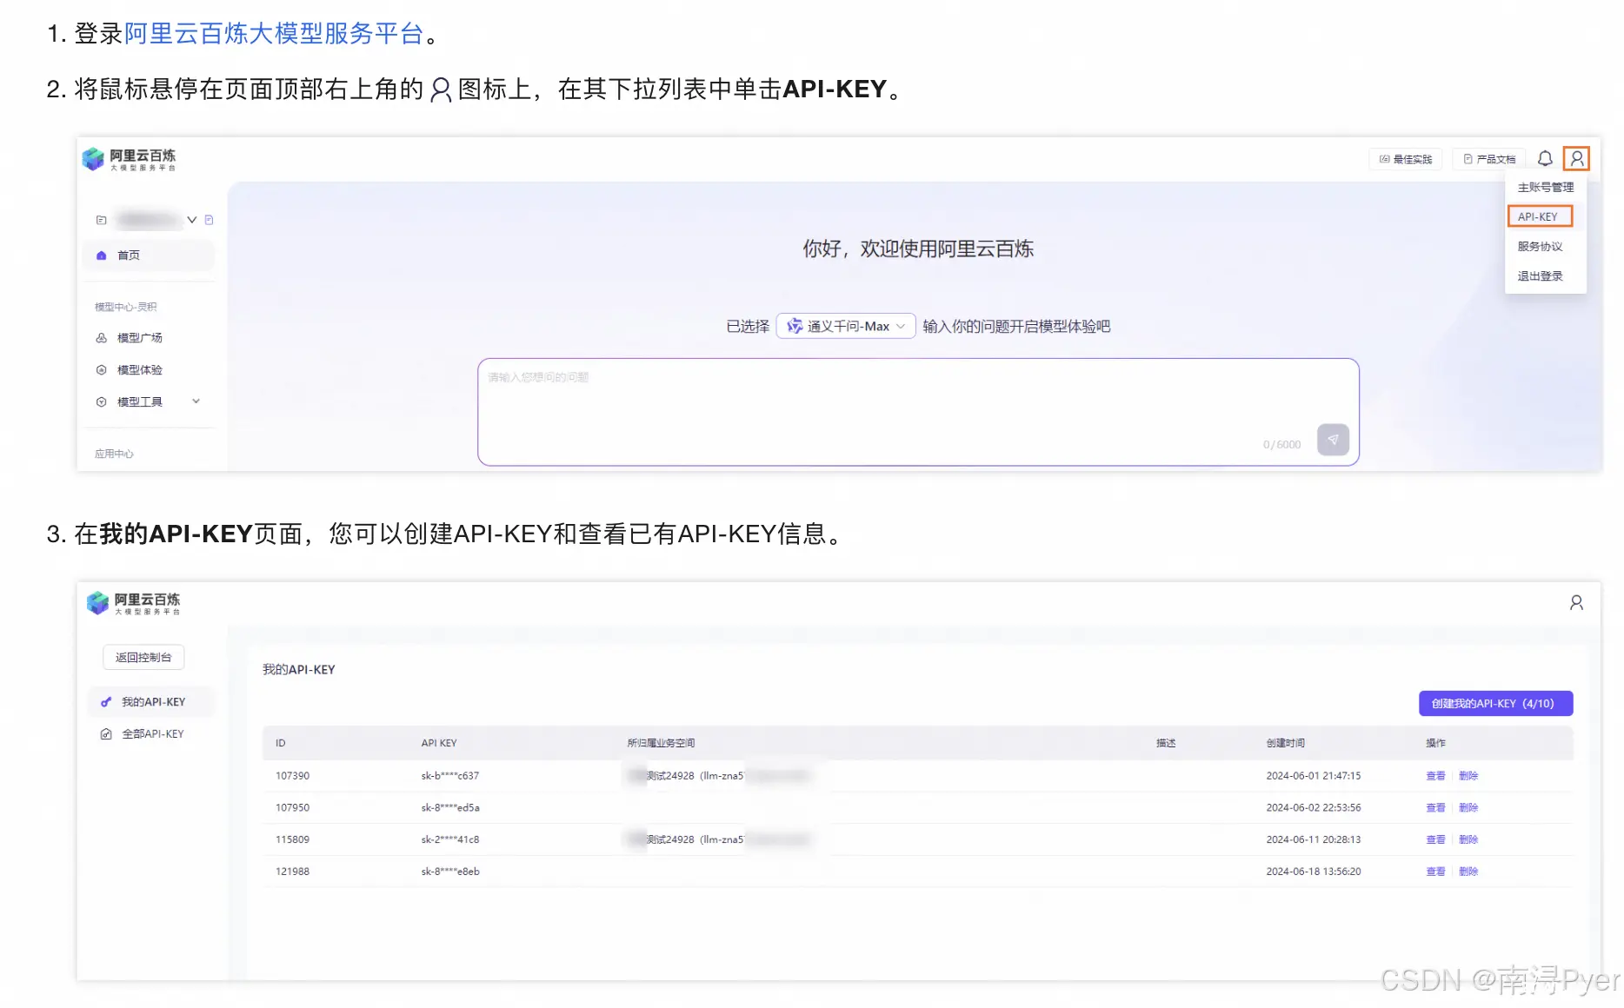Click the 阿里云百炼 logo in second screenshot

tap(133, 602)
